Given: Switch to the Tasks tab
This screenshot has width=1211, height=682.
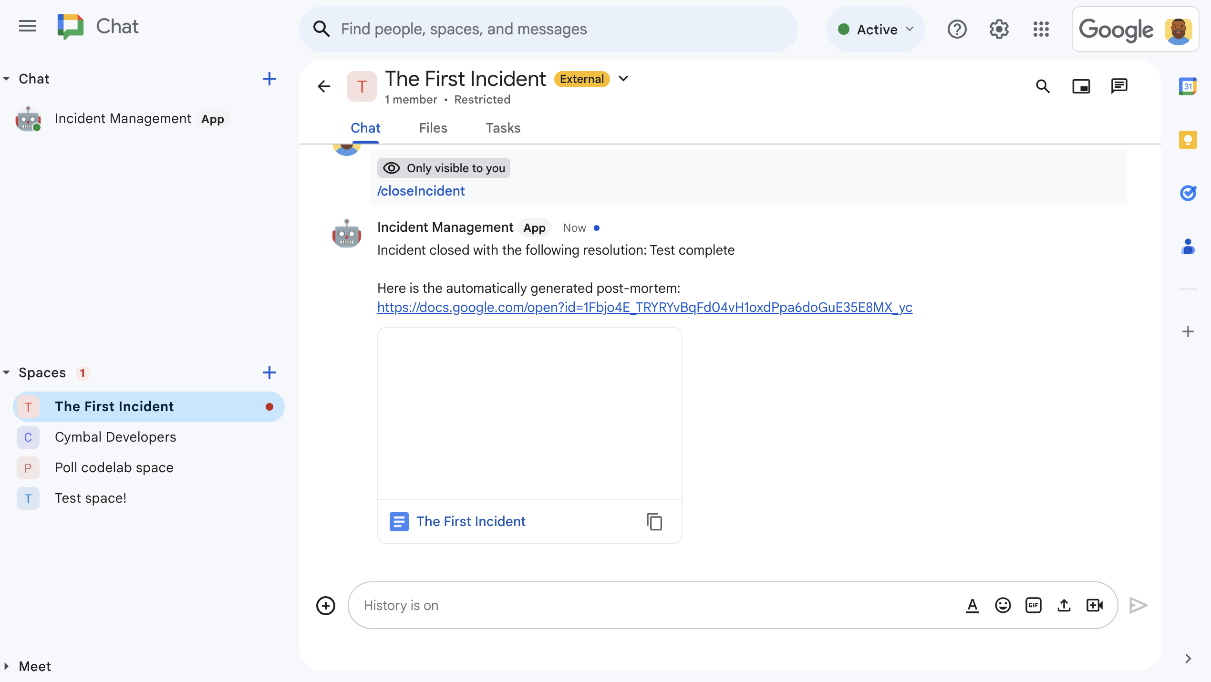Looking at the screenshot, I should [x=502, y=127].
